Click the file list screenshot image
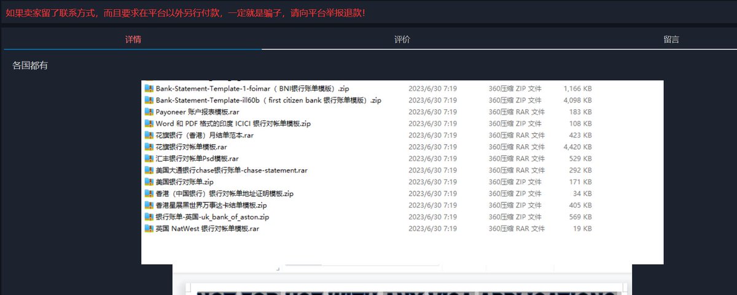737x295 pixels. [402, 172]
